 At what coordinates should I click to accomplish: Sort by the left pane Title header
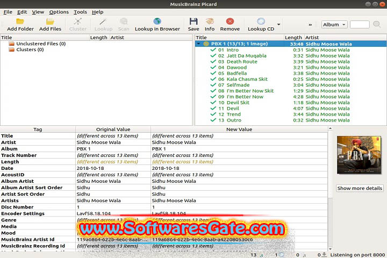45,38
